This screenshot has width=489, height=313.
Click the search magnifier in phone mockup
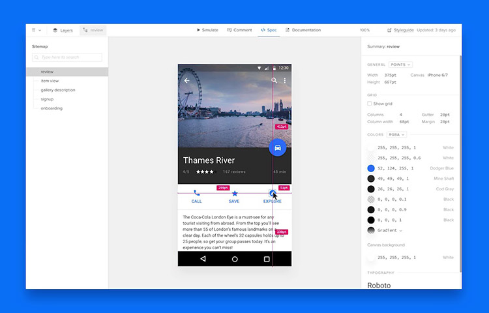(274, 80)
